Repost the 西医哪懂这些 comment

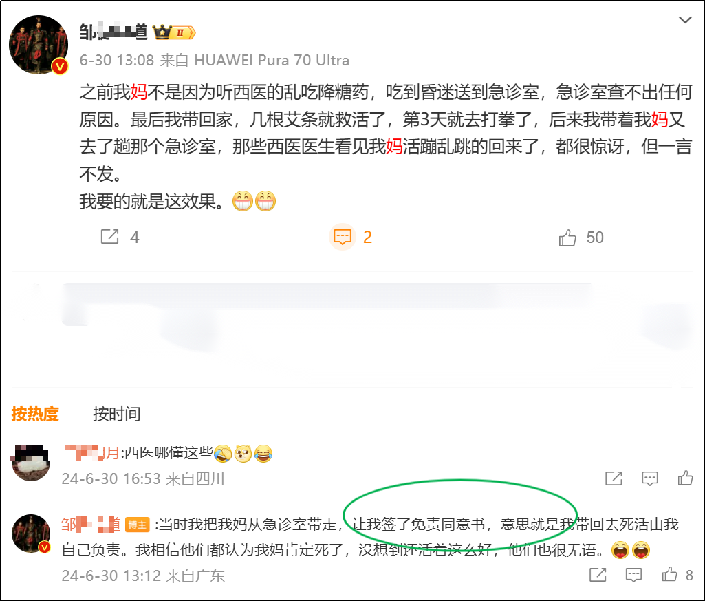click(x=614, y=478)
